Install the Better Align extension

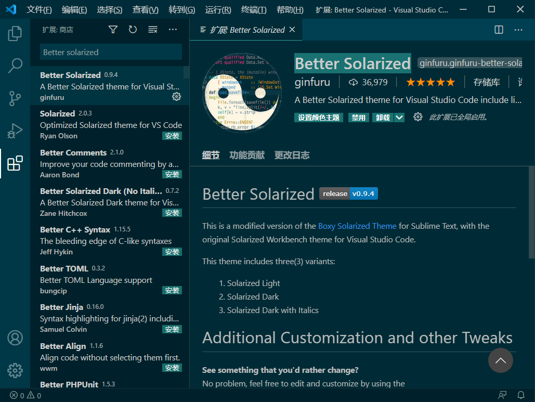click(172, 368)
